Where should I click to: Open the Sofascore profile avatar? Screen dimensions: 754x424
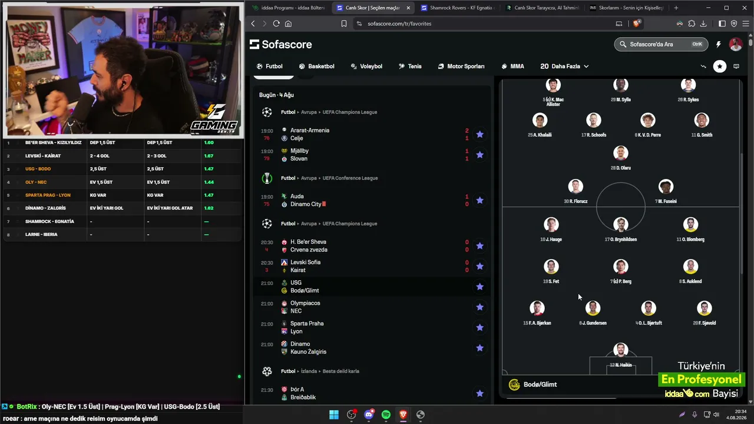[x=736, y=44]
